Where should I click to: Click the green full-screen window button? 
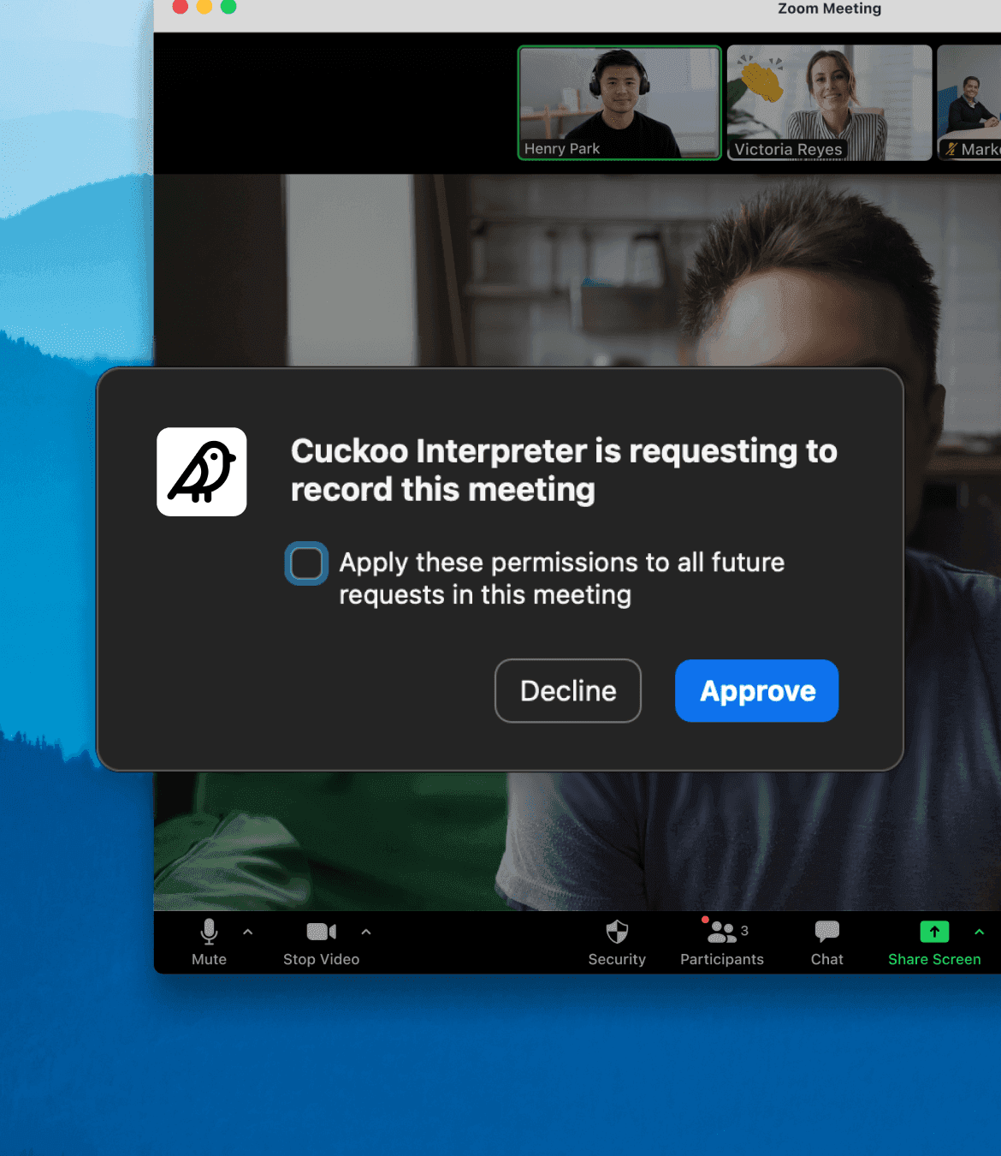coord(228,7)
